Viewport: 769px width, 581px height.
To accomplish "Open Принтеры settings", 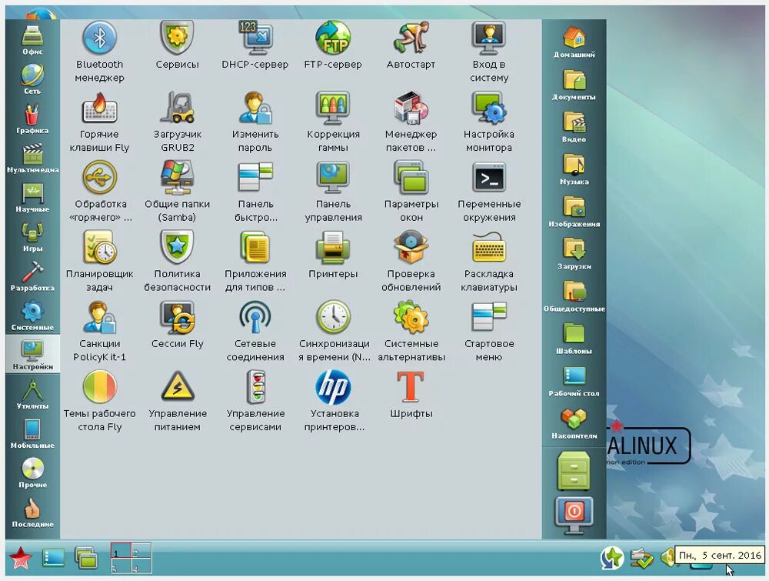I will point(333,255).
